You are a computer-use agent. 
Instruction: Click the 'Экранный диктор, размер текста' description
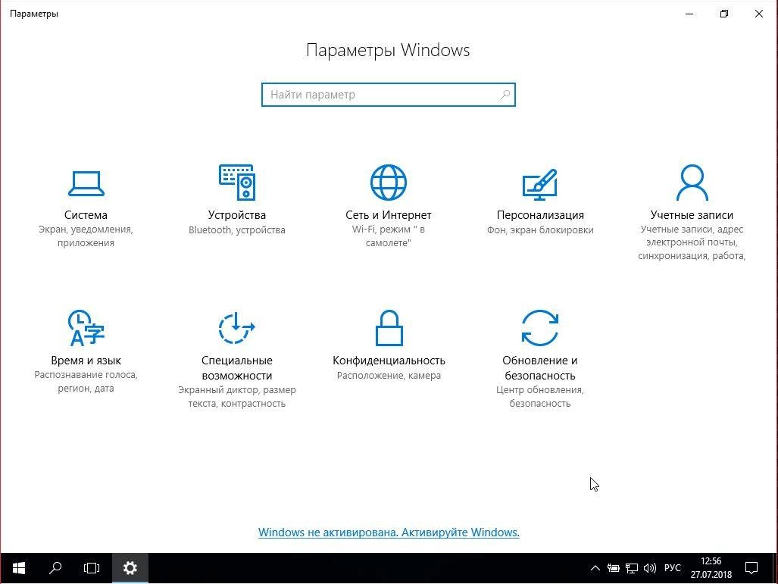pyautogui.click(x=236, y=396)
